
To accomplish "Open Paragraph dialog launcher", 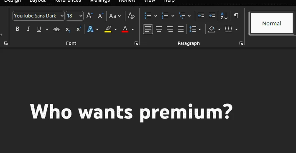I will coord(241,43).
